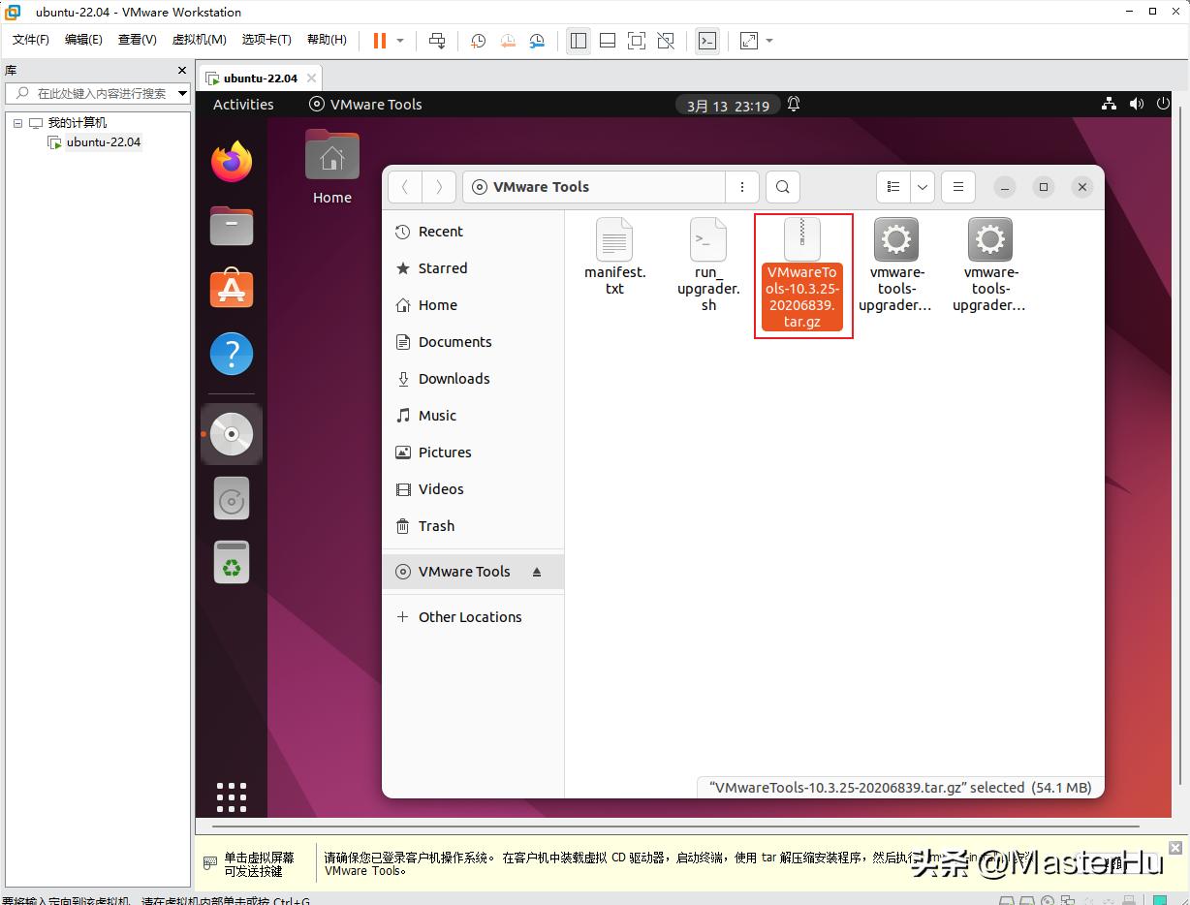
Task: Select the VMwareTools-10.3.25 tar.gz archive
Action: point(802,271)
